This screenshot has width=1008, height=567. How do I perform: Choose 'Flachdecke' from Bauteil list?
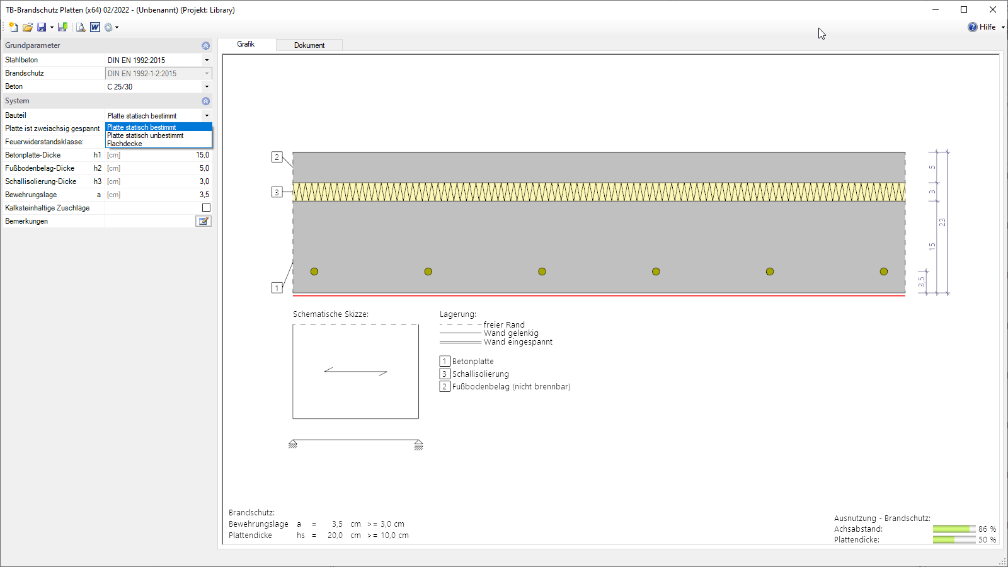coord(159,144)
